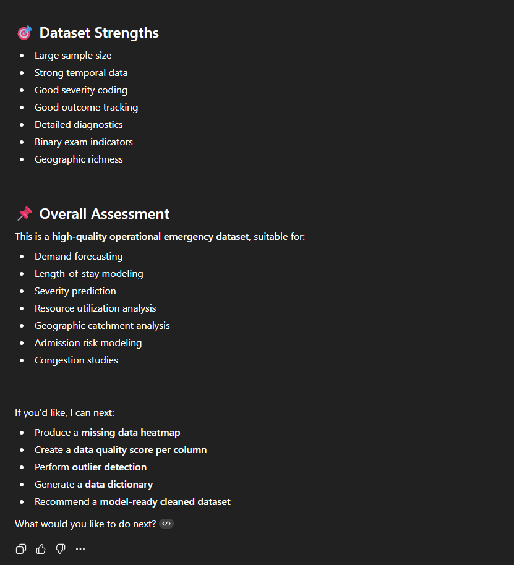Click the "Demand forecasting" list item
The width and height of the screenshot is (514, 565).
click(79, 257)
